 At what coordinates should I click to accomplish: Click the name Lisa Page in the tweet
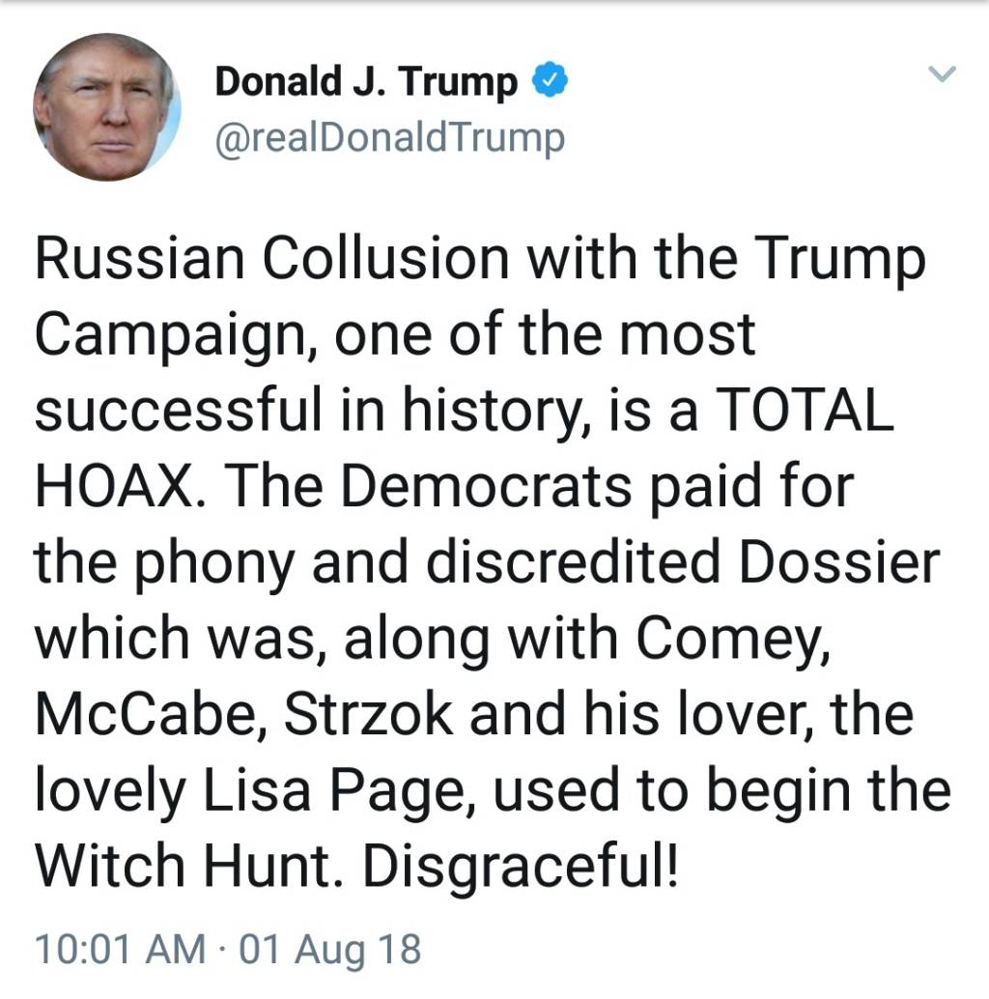[339, 791]
